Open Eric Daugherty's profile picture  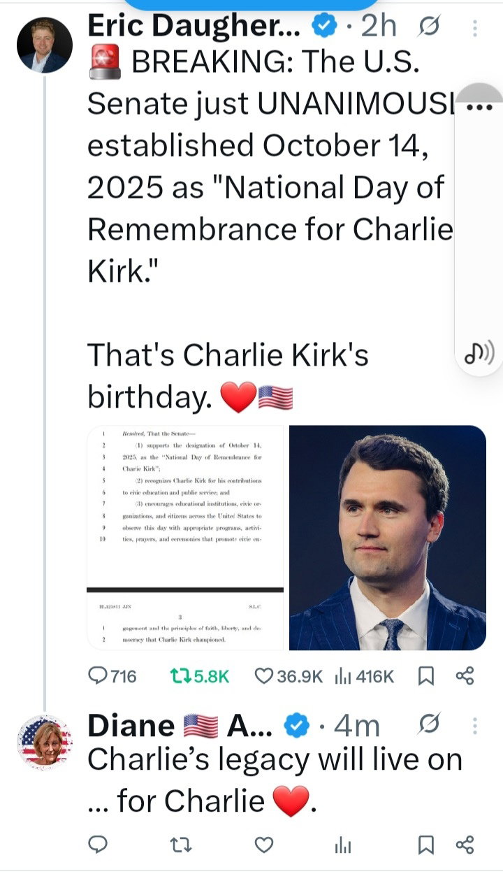pyautogui.click(x=44, y=45)
